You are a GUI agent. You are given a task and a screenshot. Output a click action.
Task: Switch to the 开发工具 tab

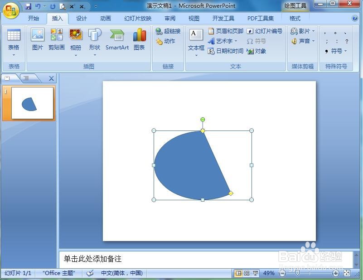click(223, 18)
